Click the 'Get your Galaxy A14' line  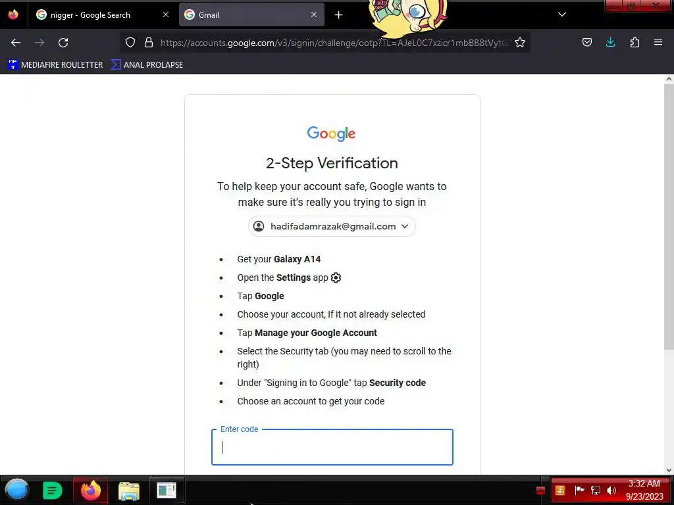point(279,259)
